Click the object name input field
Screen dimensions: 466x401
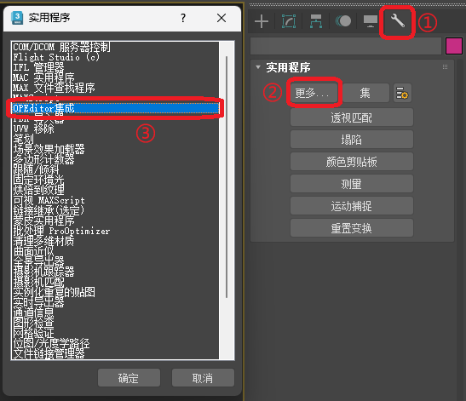click(346, 46)
